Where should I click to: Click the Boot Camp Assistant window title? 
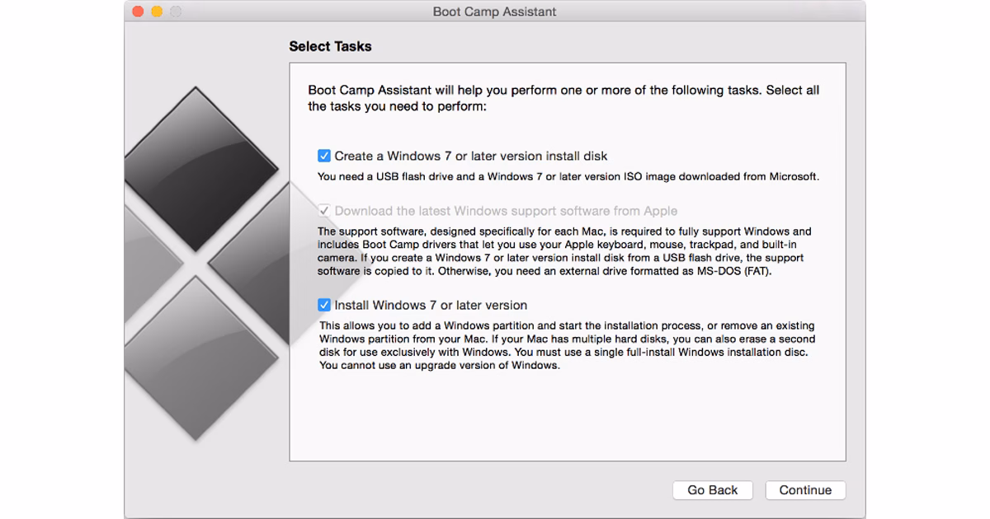(x=494, y=12)
